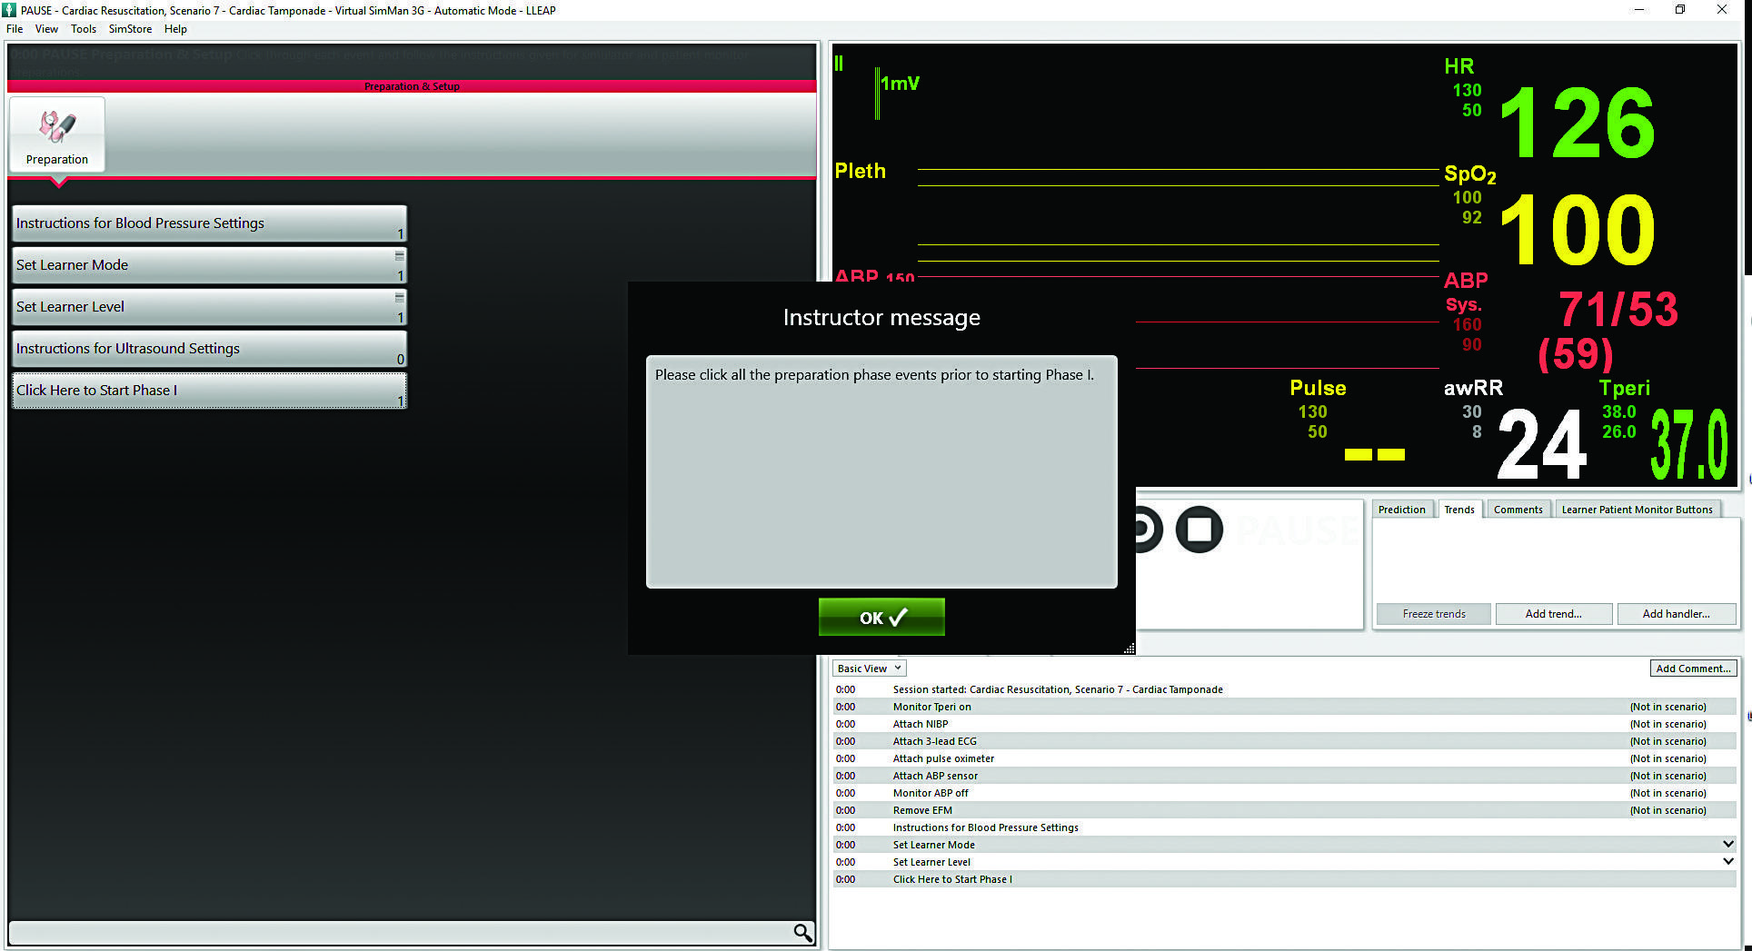Switch to the Trends tab
The image size is (1752, 951).
[x=1459, y=510]
